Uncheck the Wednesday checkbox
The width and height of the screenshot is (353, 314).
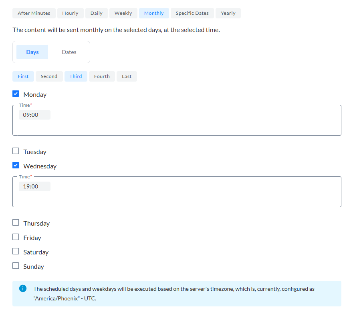(16, 166)
